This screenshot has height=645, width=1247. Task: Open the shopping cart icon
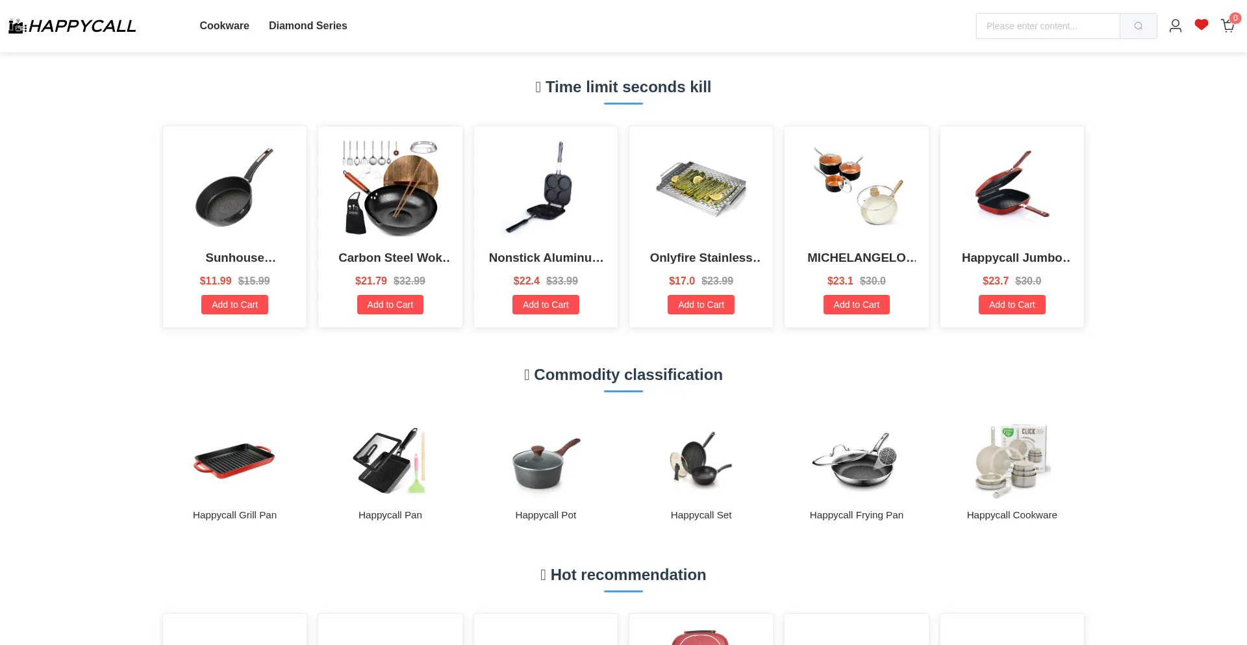1227,26
